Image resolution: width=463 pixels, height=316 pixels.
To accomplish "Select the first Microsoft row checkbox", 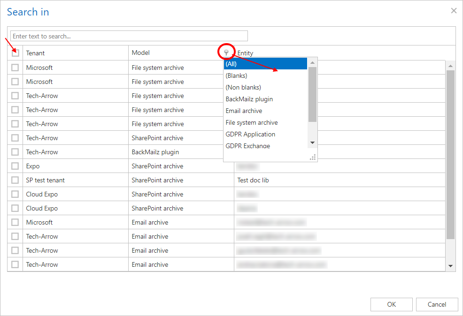I will [15, 68].
